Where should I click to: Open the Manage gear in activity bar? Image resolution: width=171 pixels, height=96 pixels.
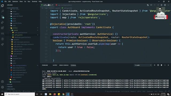2,87
